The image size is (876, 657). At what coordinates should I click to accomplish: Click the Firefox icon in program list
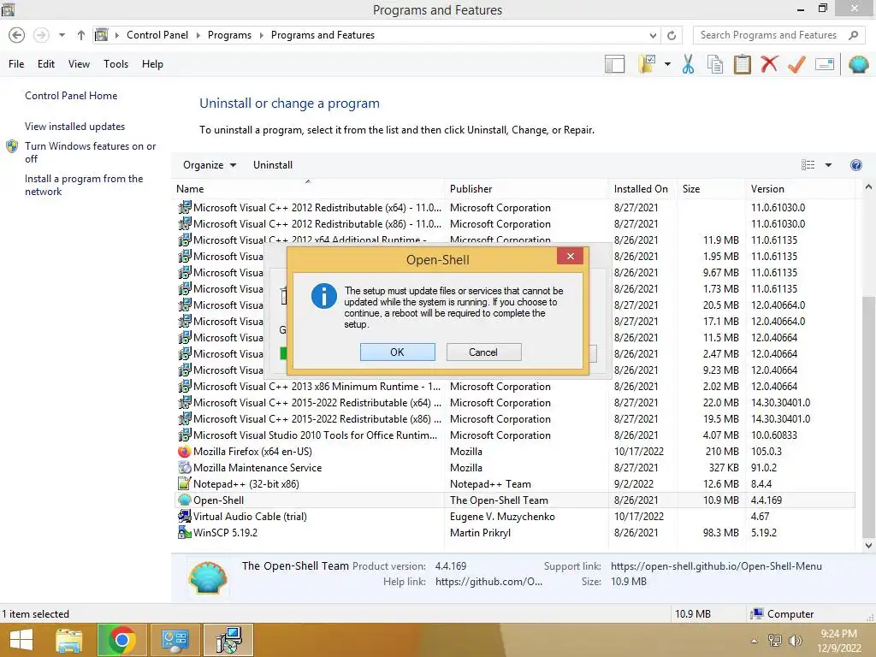pyautogui.click(x=185, y=452)
